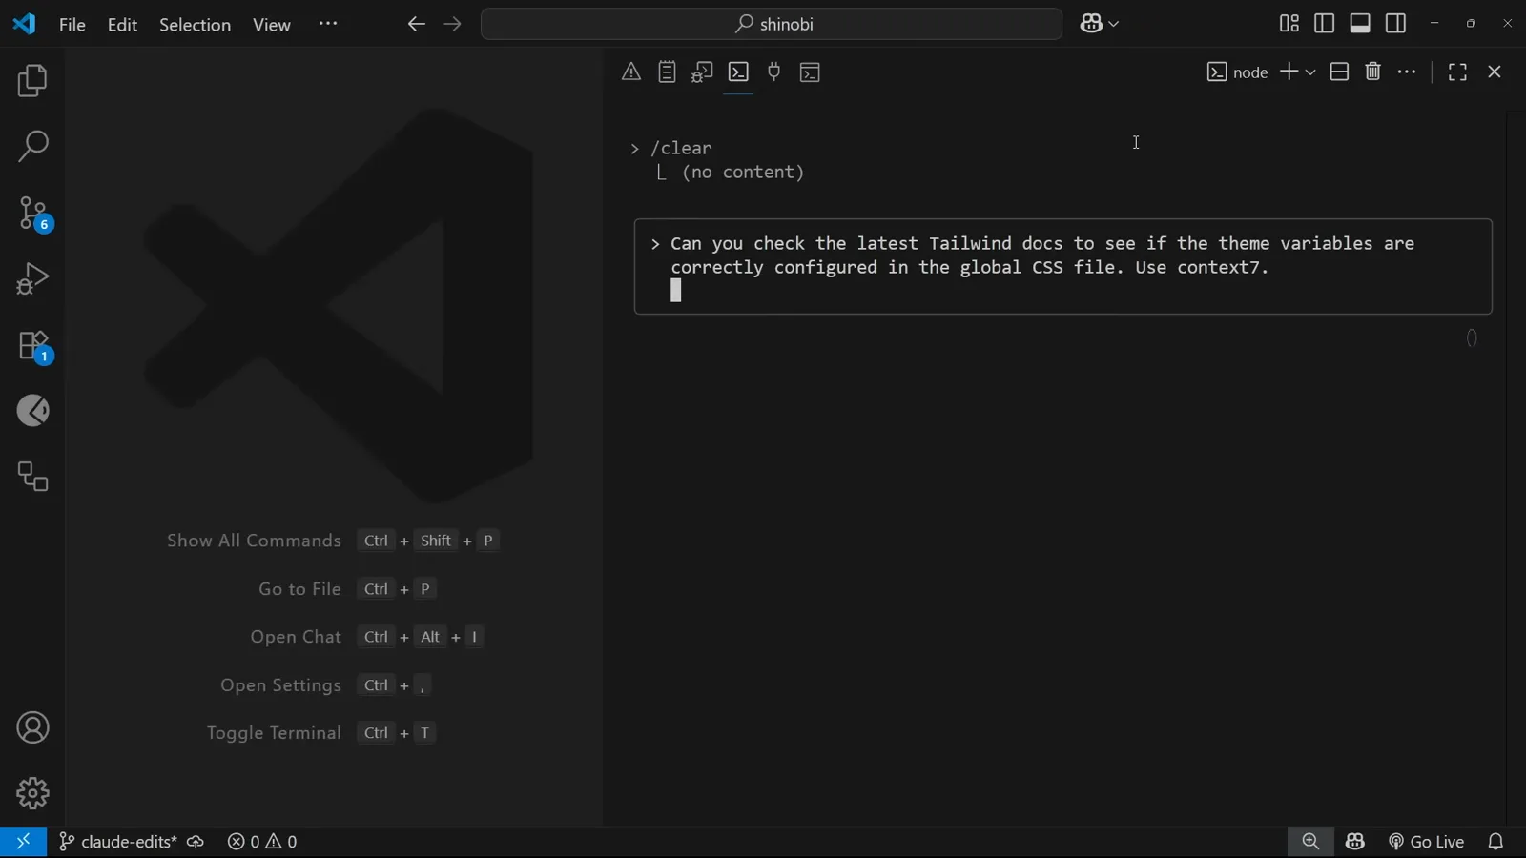Kill the terminal with trash icon

click(1373, 72)
